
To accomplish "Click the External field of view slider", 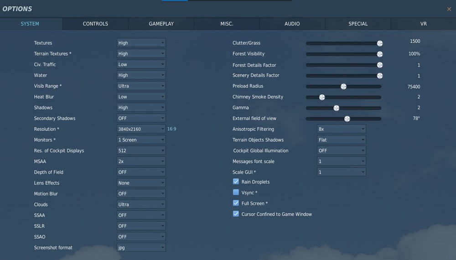I will point(343,119).
